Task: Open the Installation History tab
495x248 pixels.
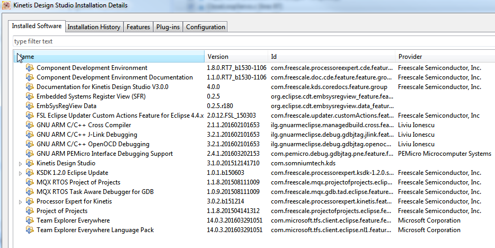Action: click(94, 27)
